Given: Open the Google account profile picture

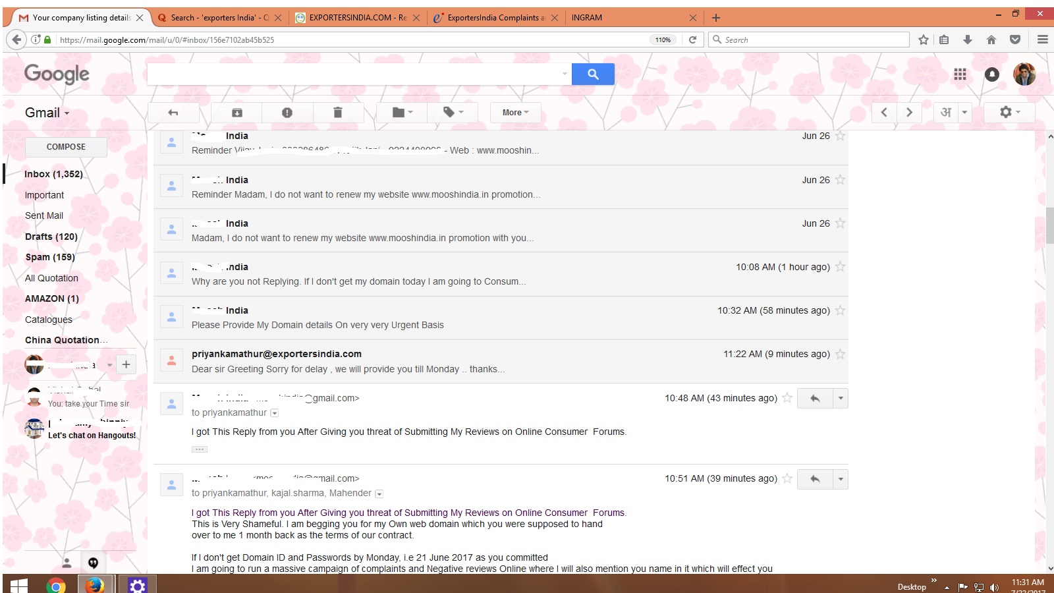Looking at the screenshot, I should pos(1024,74).
